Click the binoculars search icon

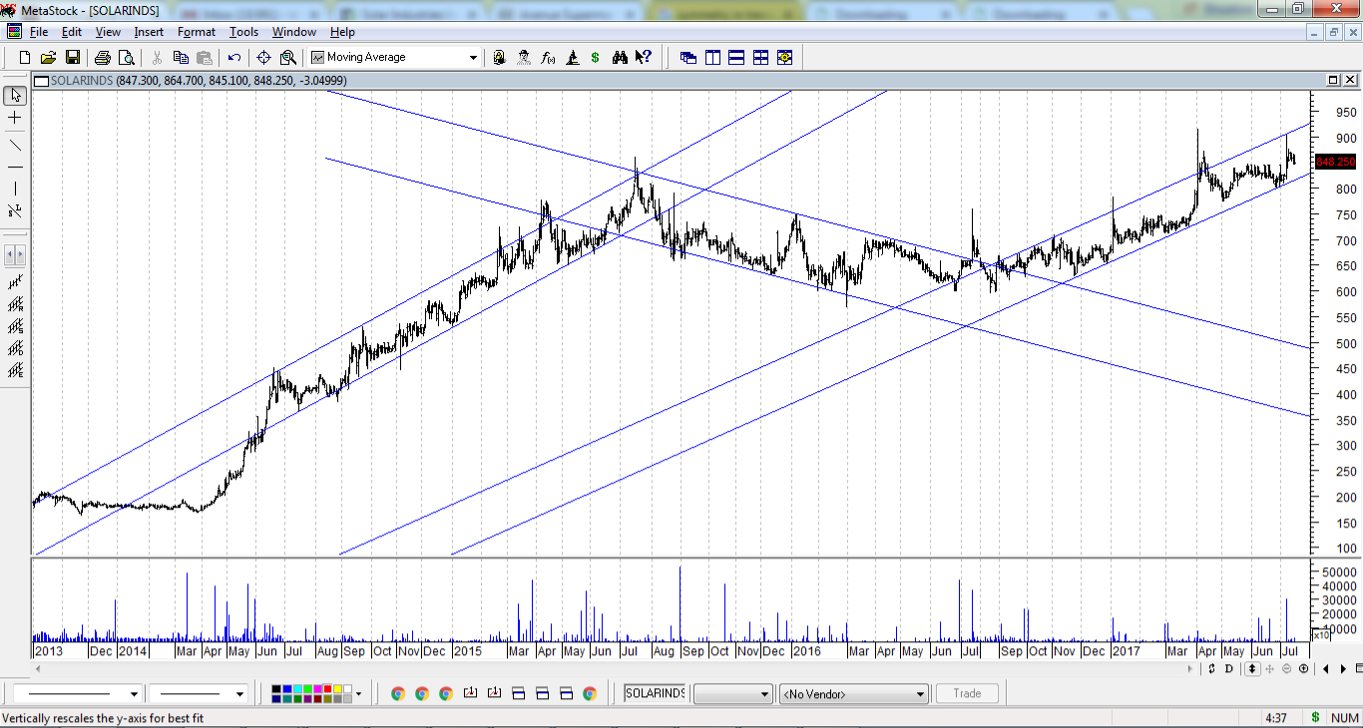tap(620, 58)
